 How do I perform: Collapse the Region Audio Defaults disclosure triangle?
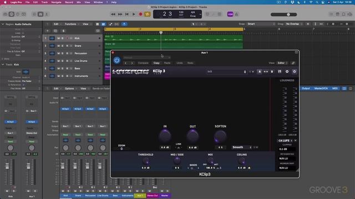click(3, 24)
